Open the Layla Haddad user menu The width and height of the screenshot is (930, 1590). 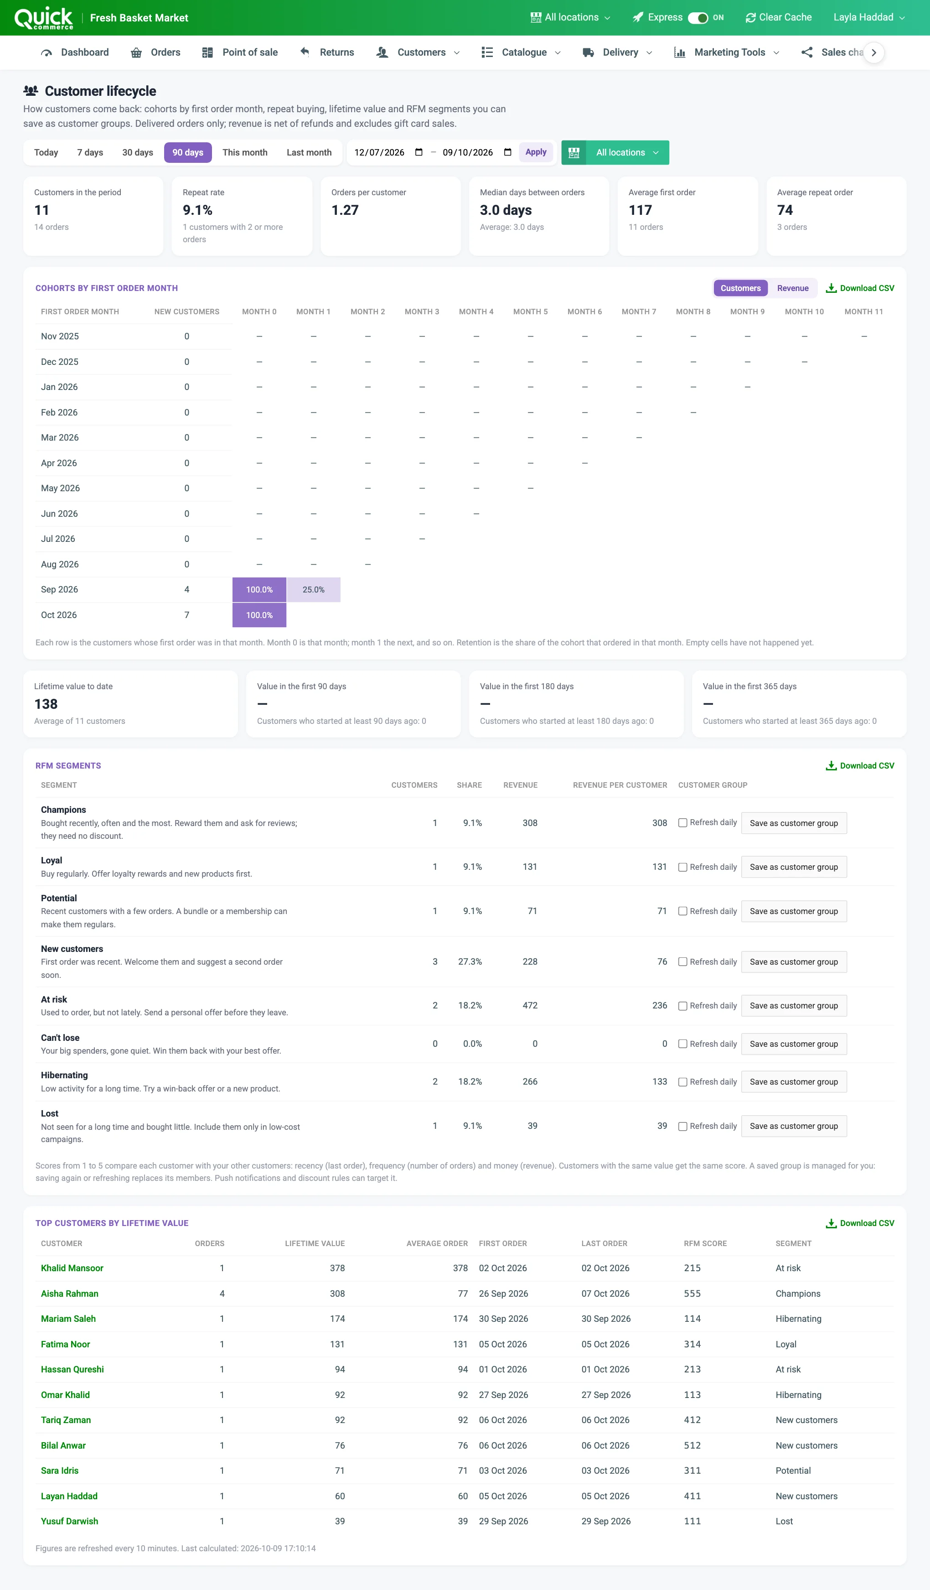click(869, 18)
